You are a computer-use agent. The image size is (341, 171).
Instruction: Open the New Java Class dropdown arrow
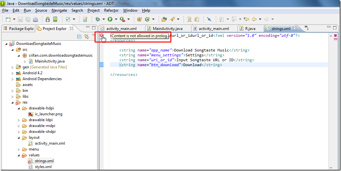coord(153,19)
